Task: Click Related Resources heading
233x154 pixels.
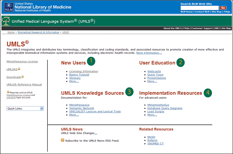Action: 156,129
